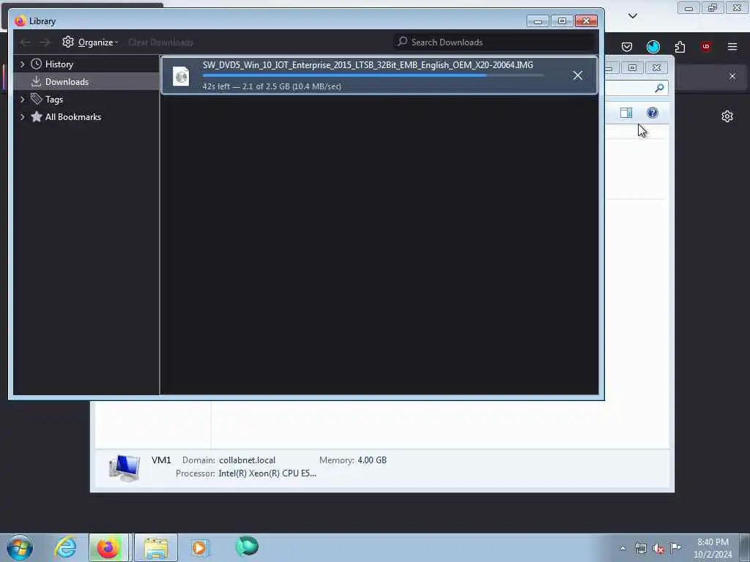This screenshot has height=562, width=750.
Task: Click the network tray icon
Action: pyautogui.click(x=640, y=548)
